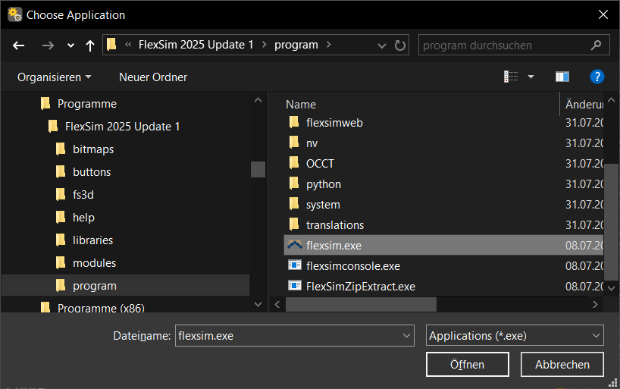Image resolution: width=620 pixels, height=389 pixels.
Task: Expand the chevron after program breadcrumb
Action: [x=329, y=45]
